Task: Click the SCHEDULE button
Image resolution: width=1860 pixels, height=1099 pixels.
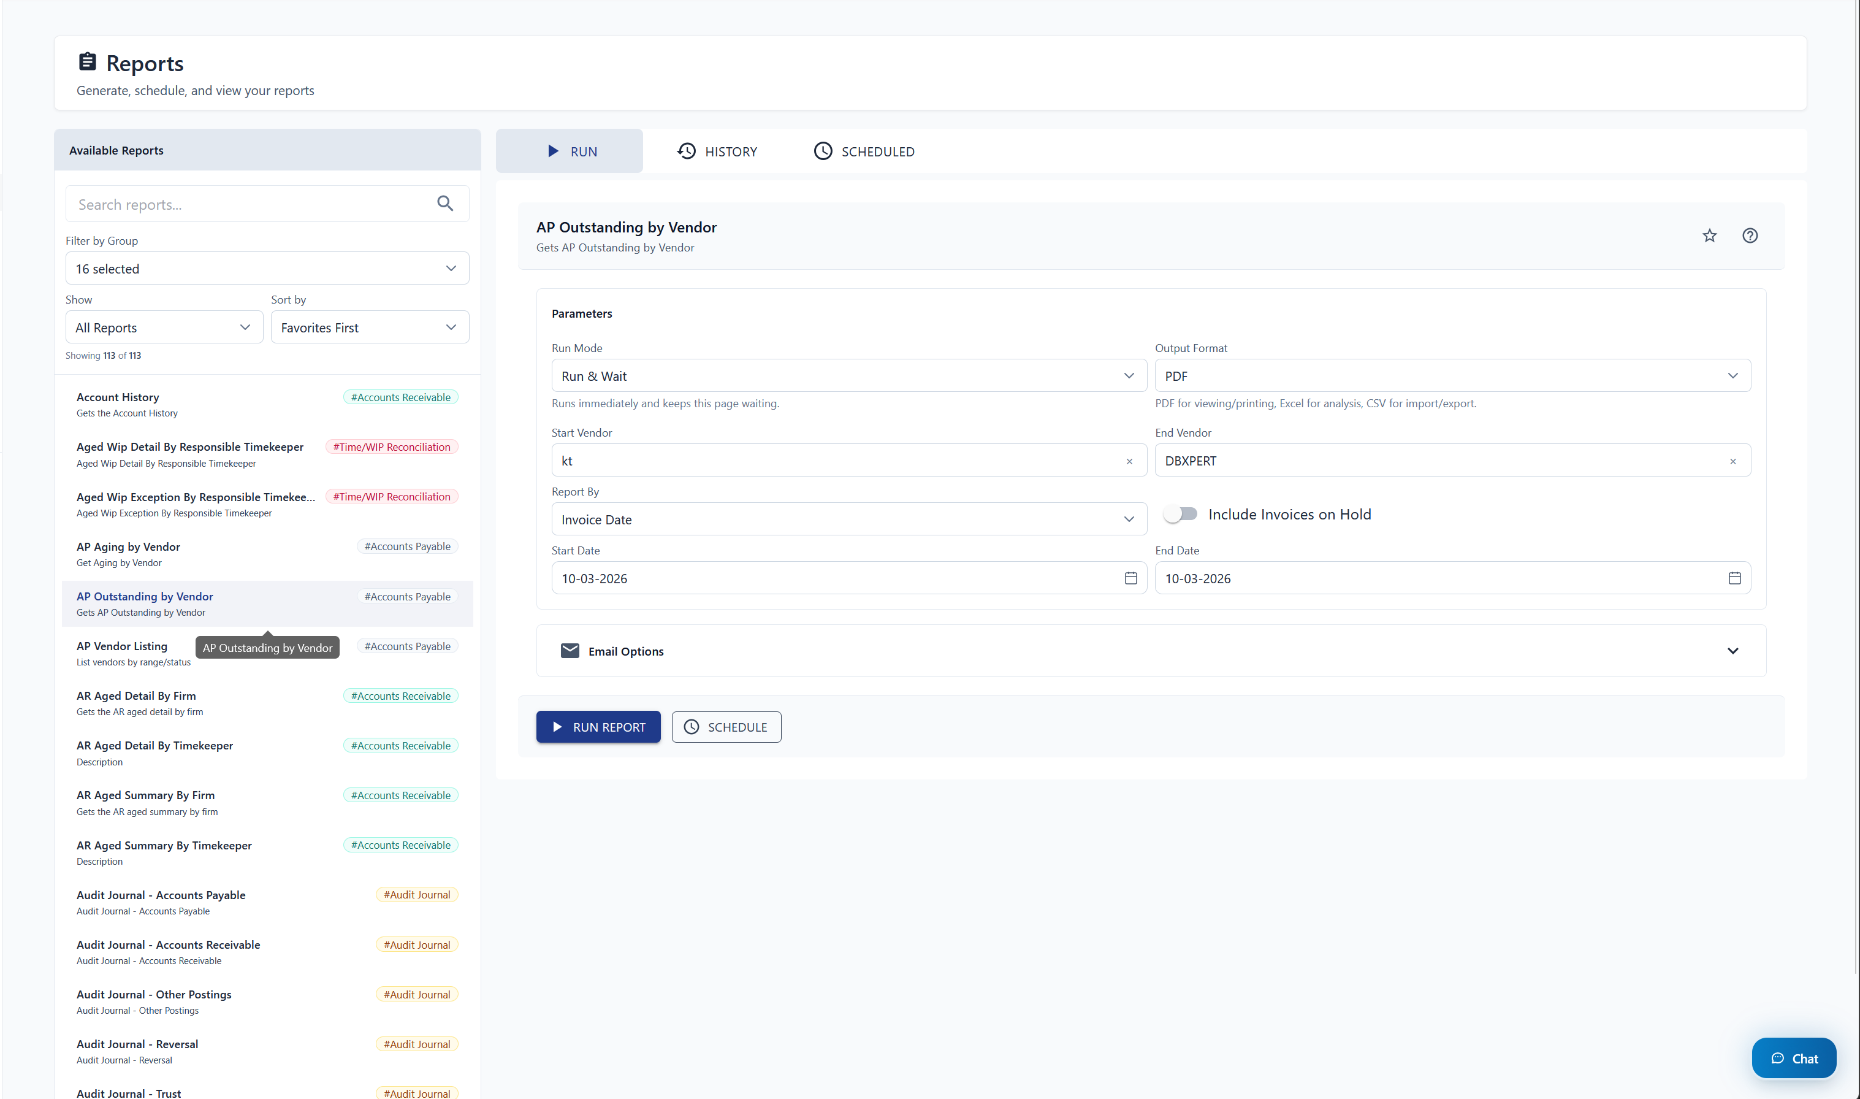Action: pyautogui.click(x=725, y=727)
